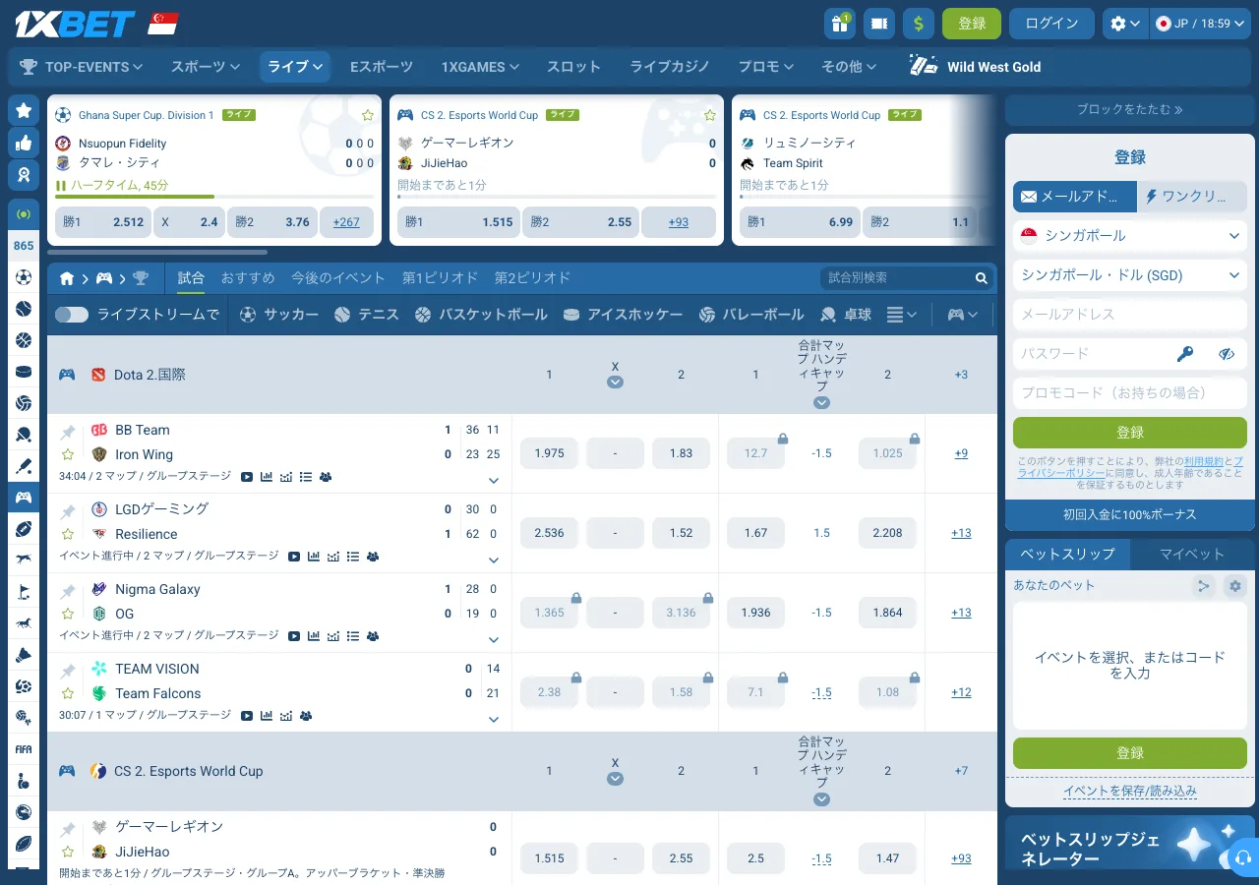The image size is (1259, 885).
Task: Open the X column dropdown in Dota 2 header
Action: (615, 383)
